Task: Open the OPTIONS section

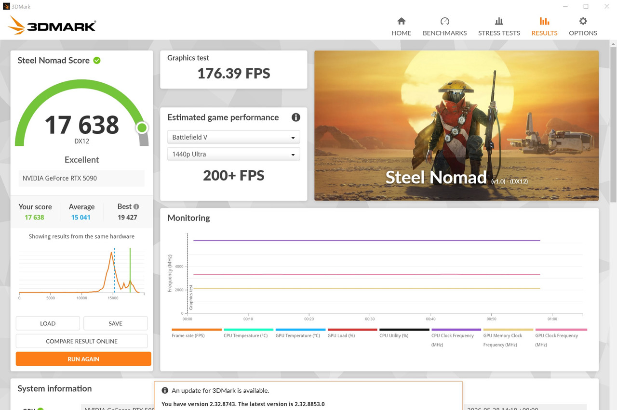Action: click(583, 26)
